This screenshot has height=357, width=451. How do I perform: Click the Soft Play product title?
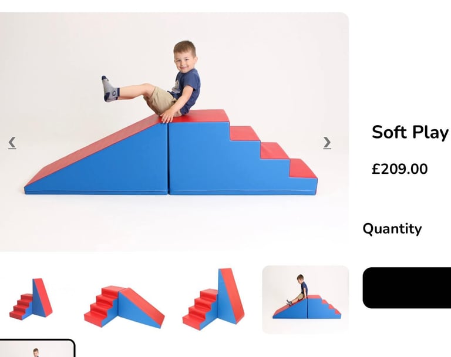click(x=410, y=132)
